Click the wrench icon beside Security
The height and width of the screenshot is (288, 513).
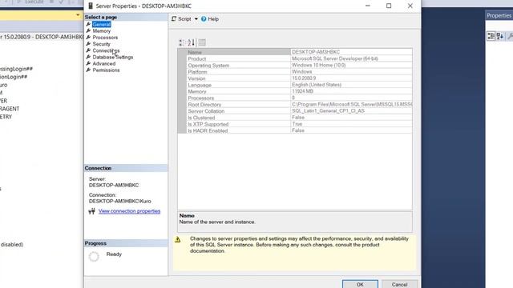tap(88, 44)
